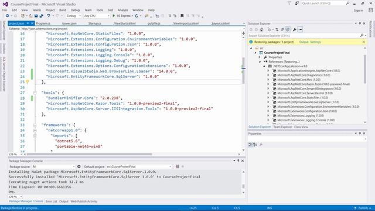The width and height of the screenshot is (375, 211).
Task: Pin the Package Manager Console panel
Action: [x=238, y=161]
